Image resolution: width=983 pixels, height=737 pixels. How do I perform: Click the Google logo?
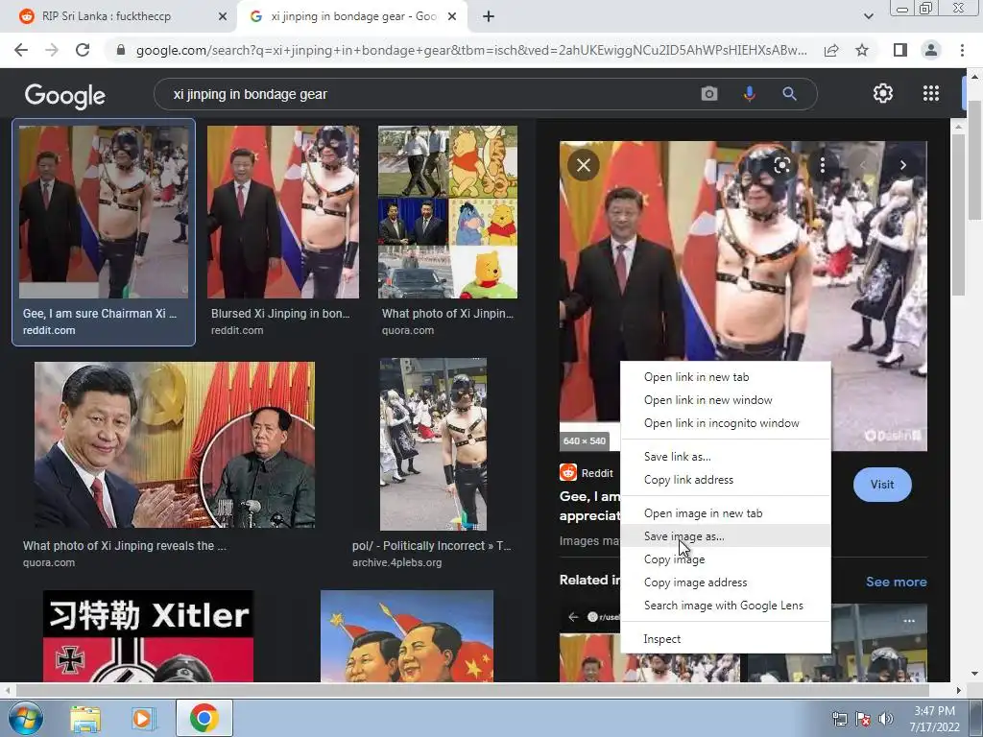65,96
